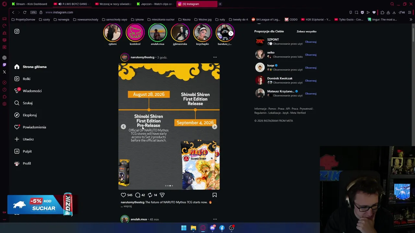Open browser downloads icon
This screenshot has width=415, height=233.
click(394, 12)
